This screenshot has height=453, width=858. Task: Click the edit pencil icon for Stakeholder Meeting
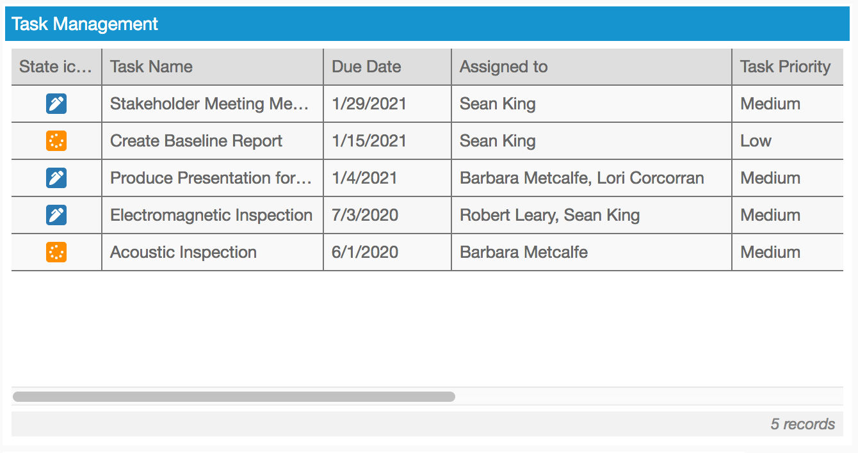click(x=56, y=104)
